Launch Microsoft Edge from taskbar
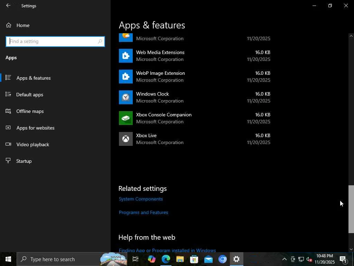354x266 pixels. point(166,259)
